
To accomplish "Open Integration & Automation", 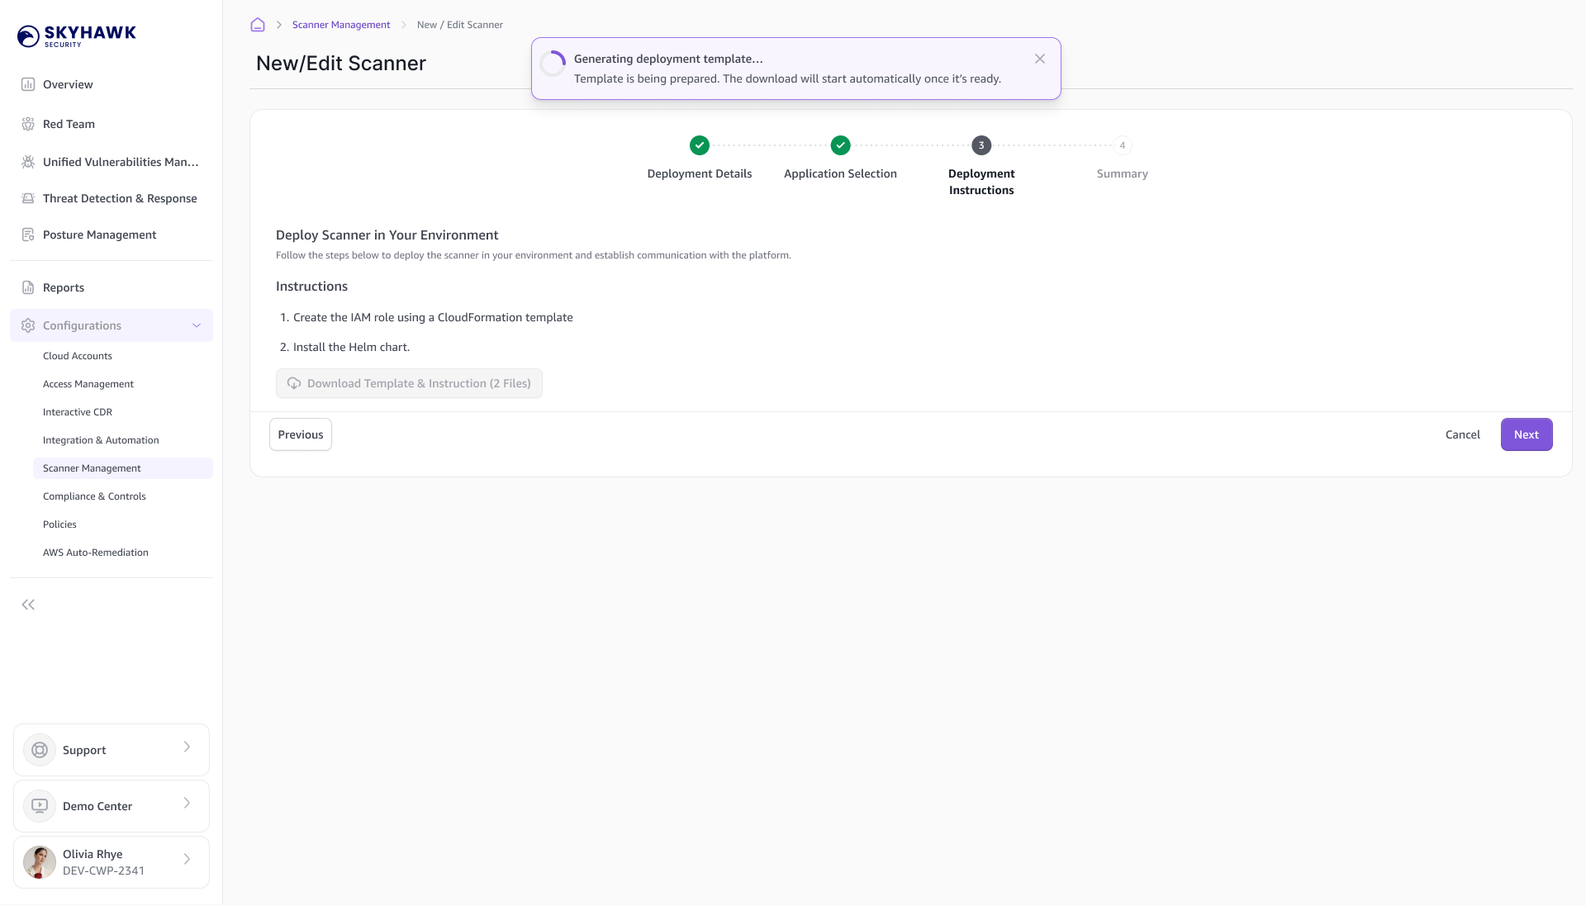I will click(x=101, y=440).
